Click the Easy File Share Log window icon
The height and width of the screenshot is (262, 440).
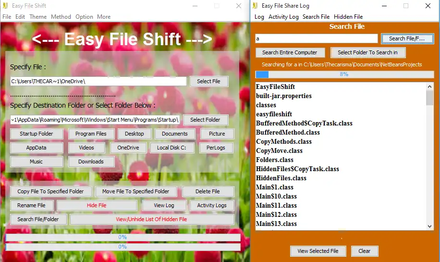point(255,6)
